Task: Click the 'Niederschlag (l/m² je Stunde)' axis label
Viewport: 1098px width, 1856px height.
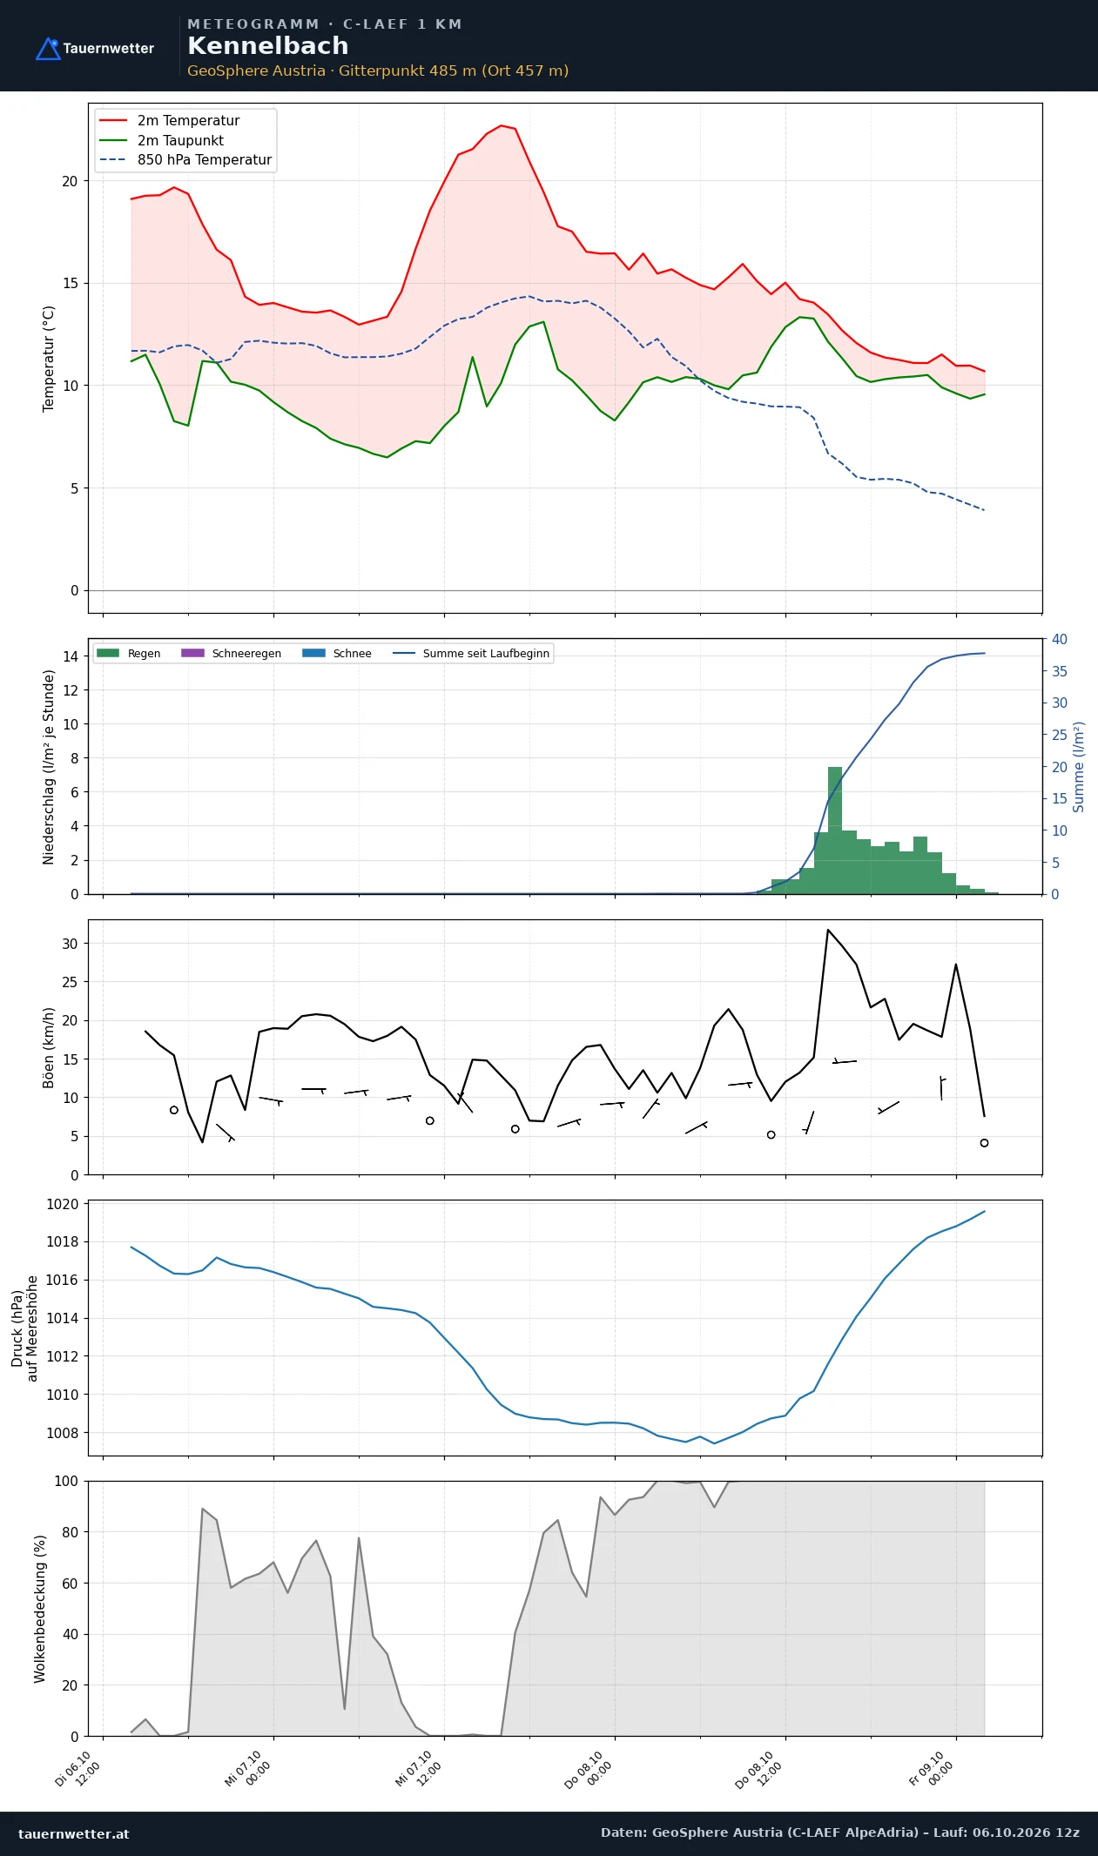Action: (x=49, y=767)
